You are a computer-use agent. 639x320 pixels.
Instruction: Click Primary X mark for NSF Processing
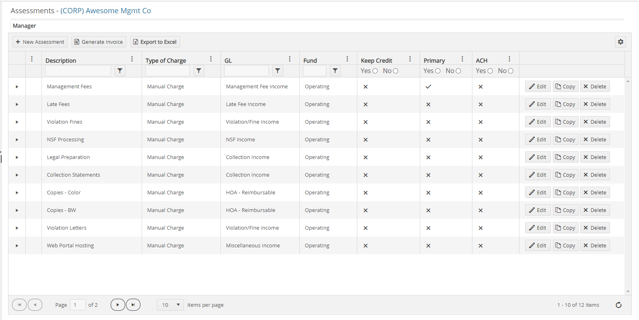tap(428, 140)
